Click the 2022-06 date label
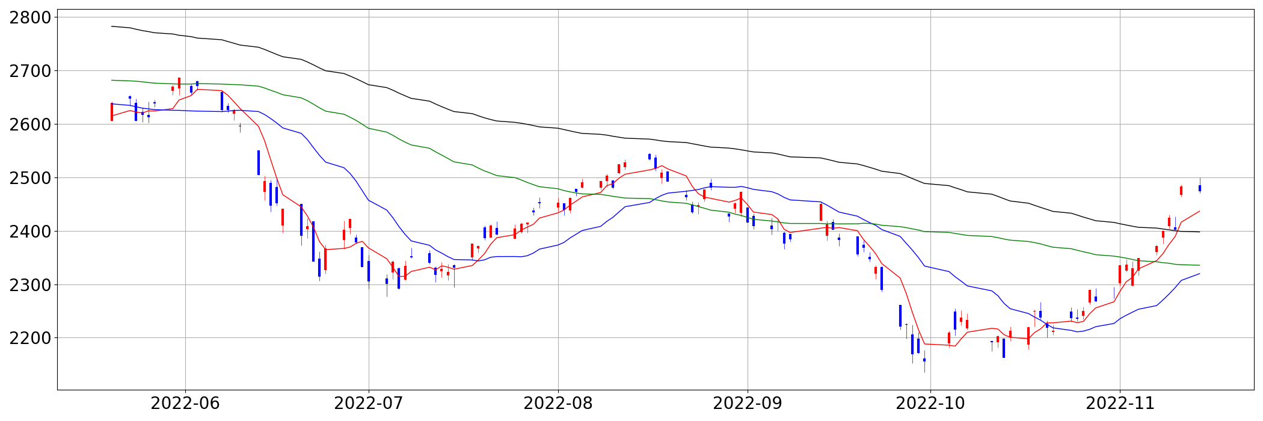Viewport: 1263px width, 421px height. (185, 404)
